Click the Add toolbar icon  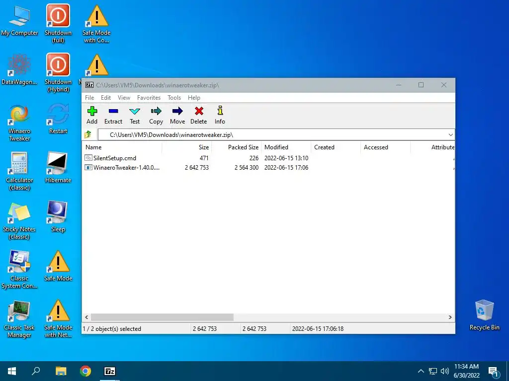(92, 115)
